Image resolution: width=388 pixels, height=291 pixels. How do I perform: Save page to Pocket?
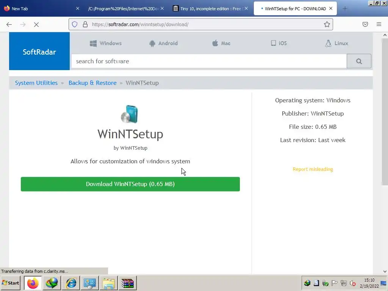coord(365,24)
